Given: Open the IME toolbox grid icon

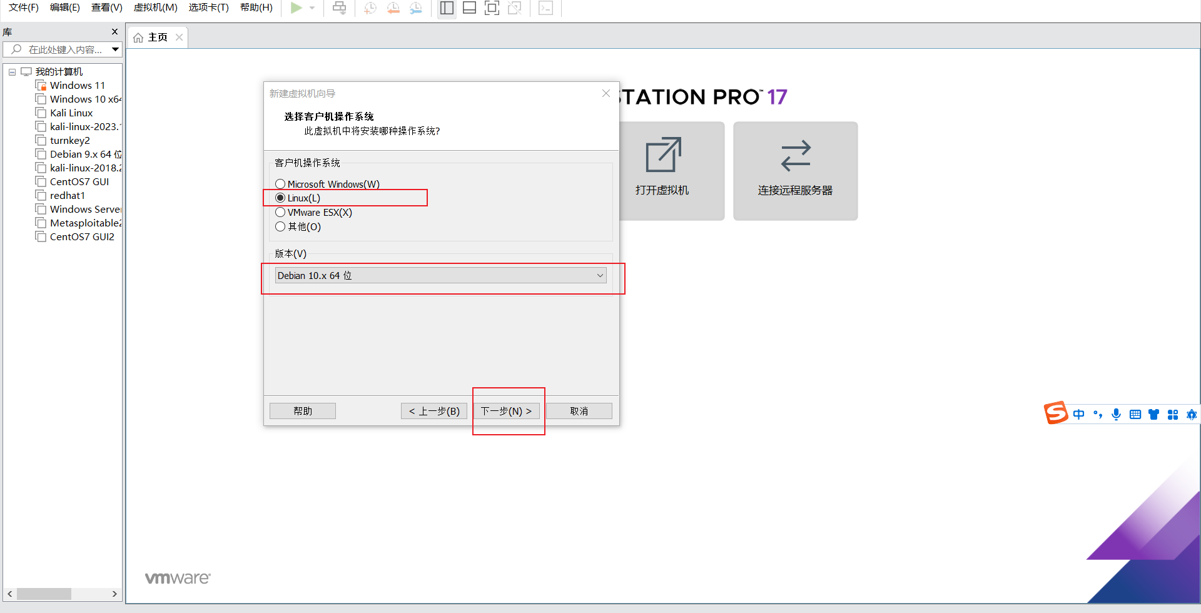Looking at the screenshot, I should click(x=1173, y=414).
